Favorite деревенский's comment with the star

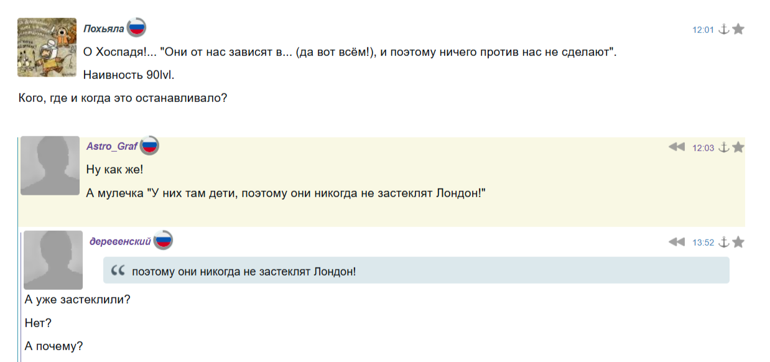738,242
